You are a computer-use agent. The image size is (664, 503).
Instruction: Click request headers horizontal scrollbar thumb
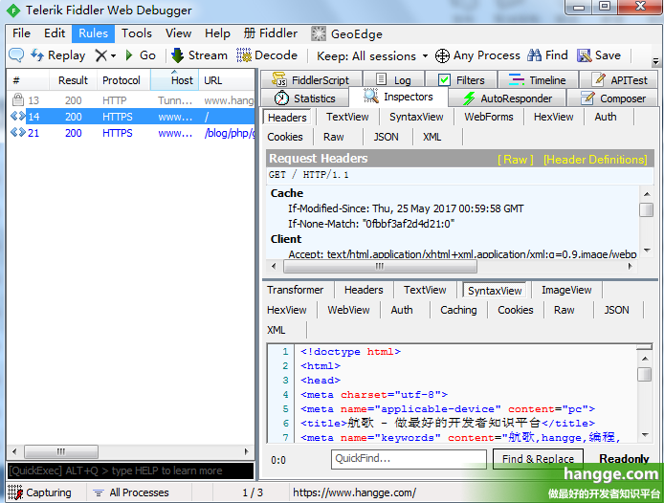(x=380, y=266)
